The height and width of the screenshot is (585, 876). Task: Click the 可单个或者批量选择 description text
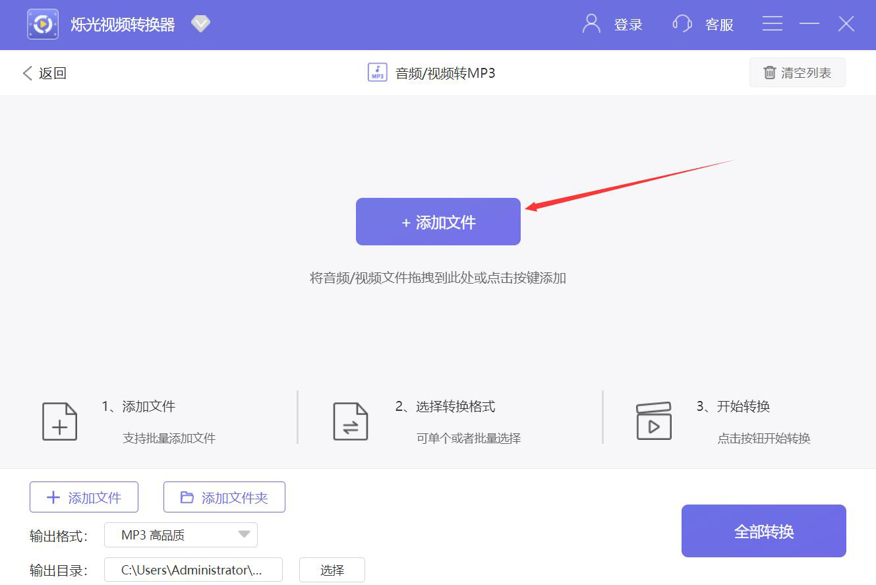[x=469, y=438]
